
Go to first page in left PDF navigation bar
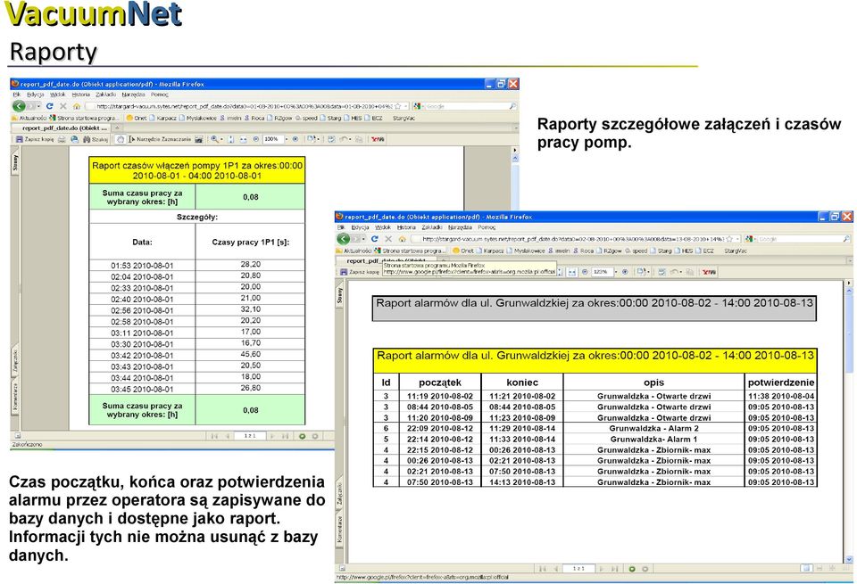tap(214, 436)
